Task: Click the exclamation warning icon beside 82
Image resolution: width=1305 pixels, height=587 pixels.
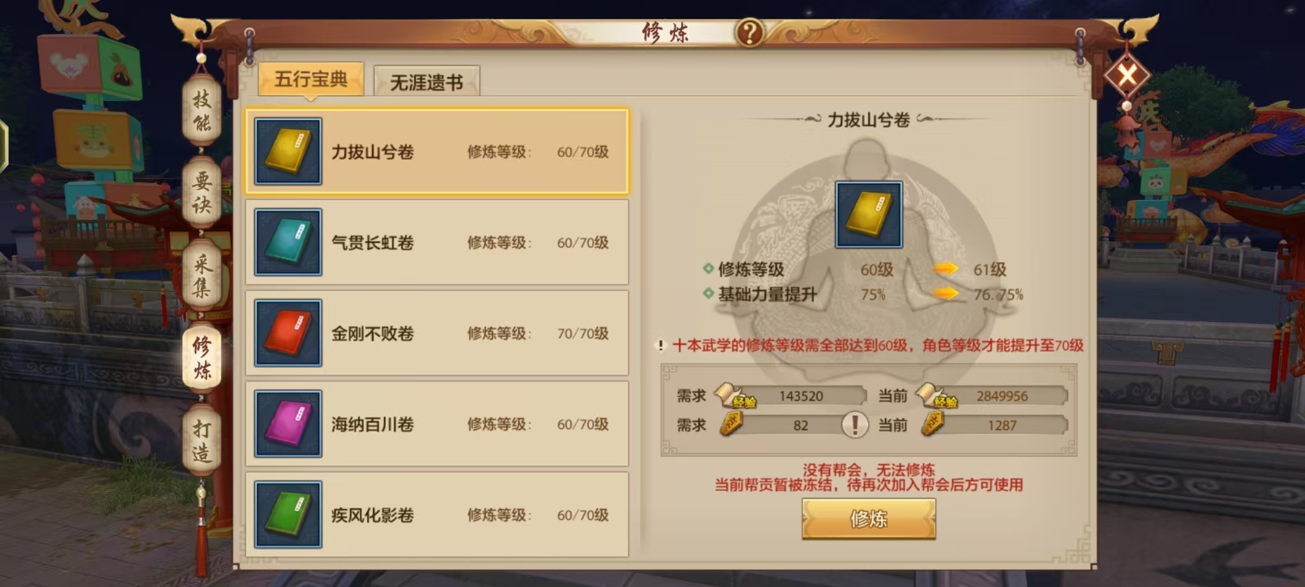Action: [854, 425]
